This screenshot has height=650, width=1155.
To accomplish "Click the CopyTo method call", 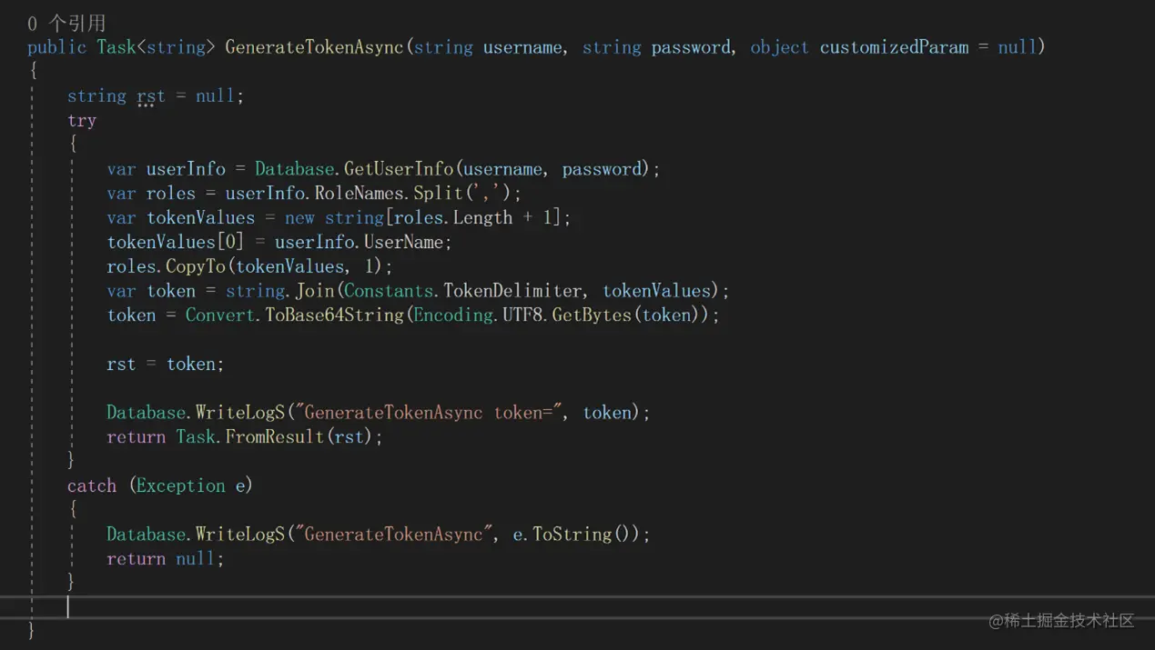I will [x=195, y=266].
